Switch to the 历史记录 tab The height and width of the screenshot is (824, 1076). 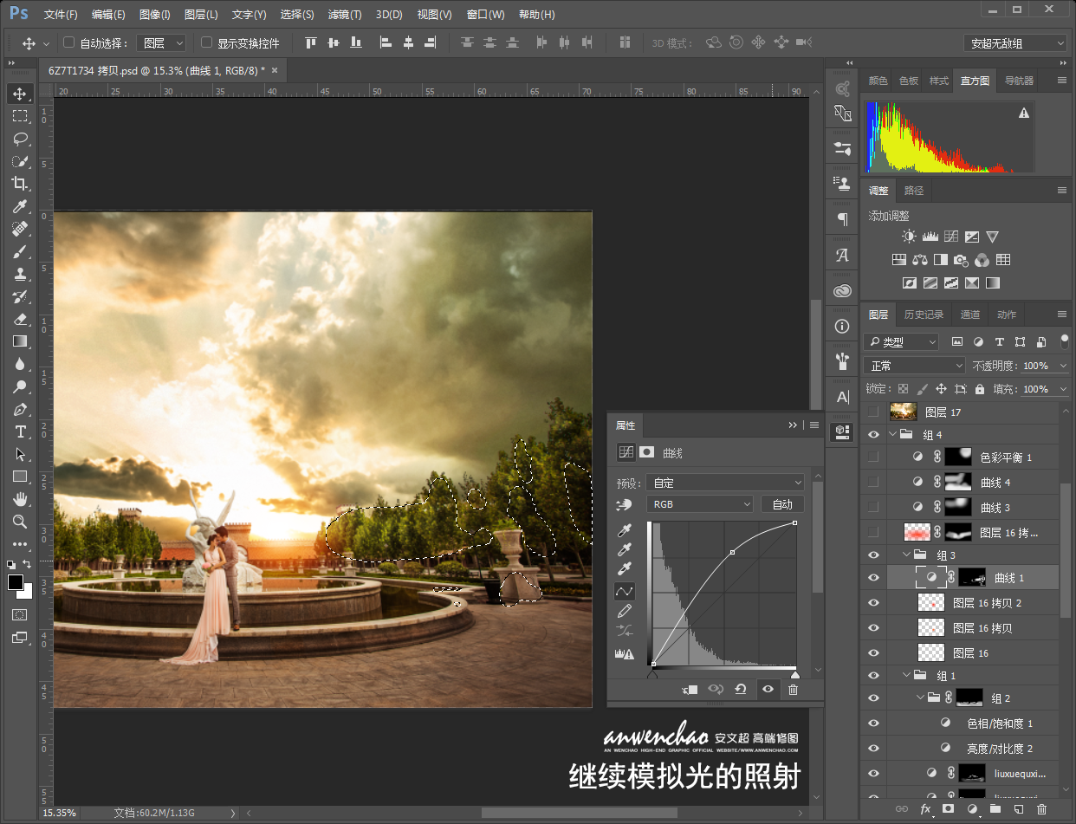click(x=924, y=315)
